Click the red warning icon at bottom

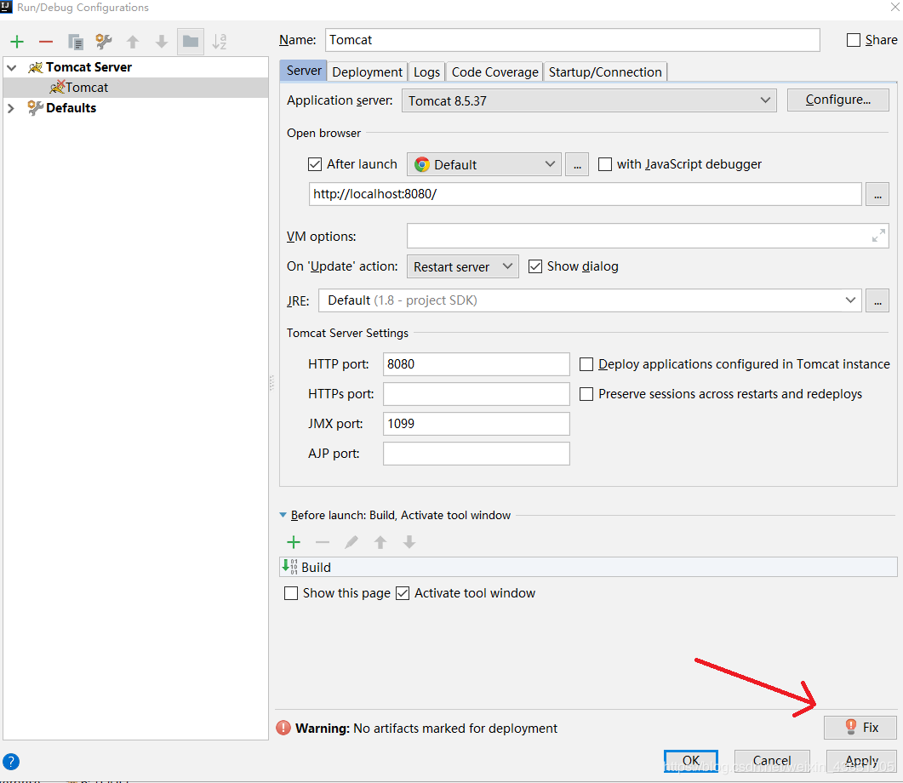coord(283,728)
